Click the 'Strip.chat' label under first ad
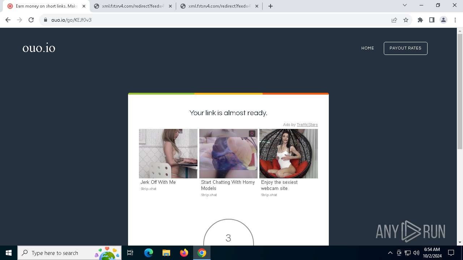The width and height of the screenshot is (463, 260). click(149, 189)
